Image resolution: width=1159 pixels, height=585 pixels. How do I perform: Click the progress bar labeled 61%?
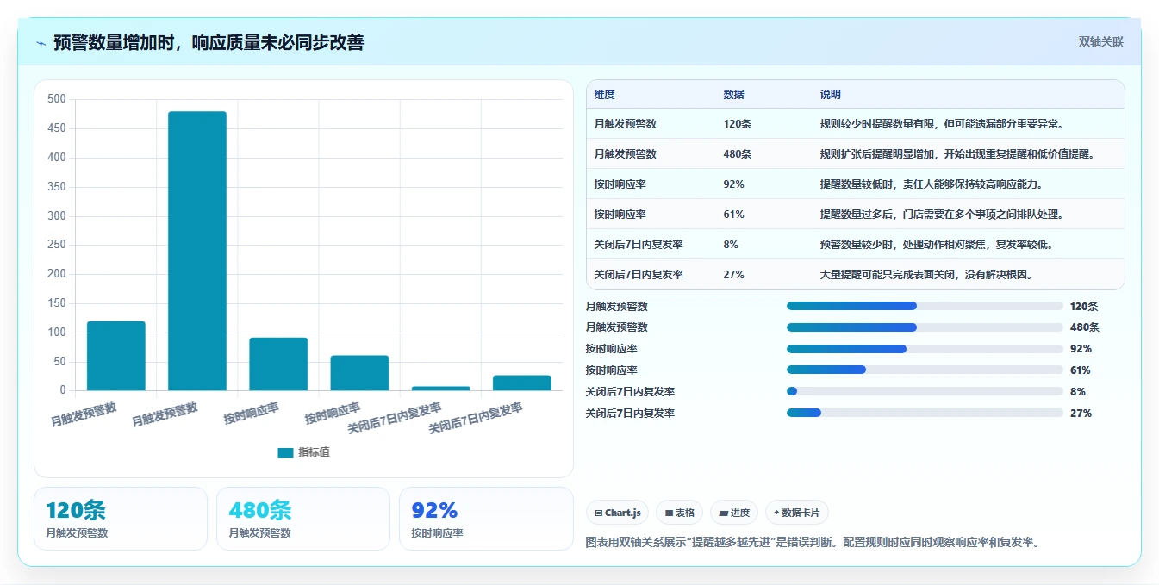click(925, 370)
